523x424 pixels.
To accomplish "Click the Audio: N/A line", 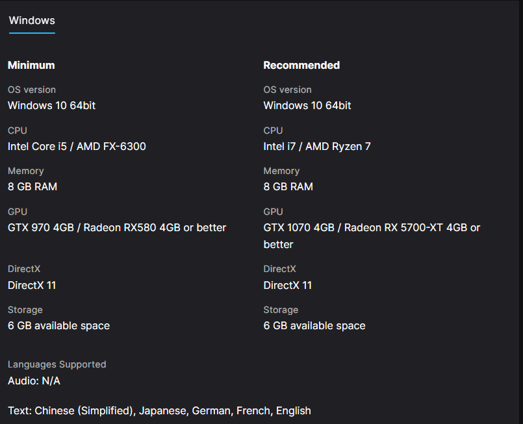I will (x=34, y=380).
